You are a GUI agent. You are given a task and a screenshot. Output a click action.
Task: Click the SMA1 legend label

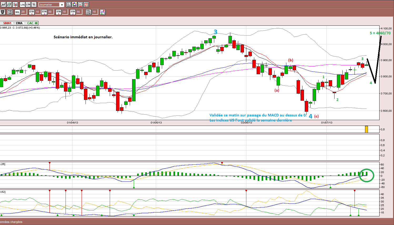7,23
